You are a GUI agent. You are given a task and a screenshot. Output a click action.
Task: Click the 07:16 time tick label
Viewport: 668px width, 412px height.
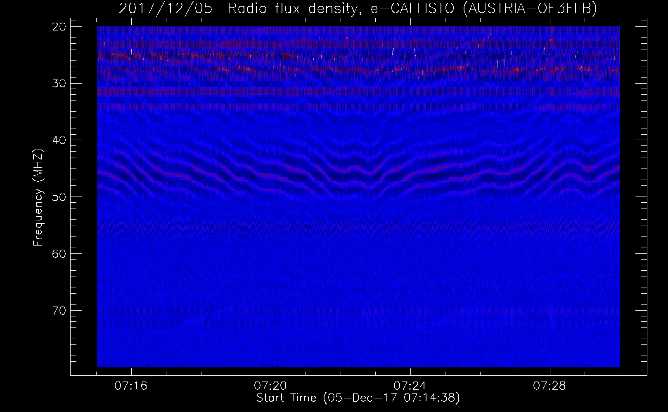131,386
